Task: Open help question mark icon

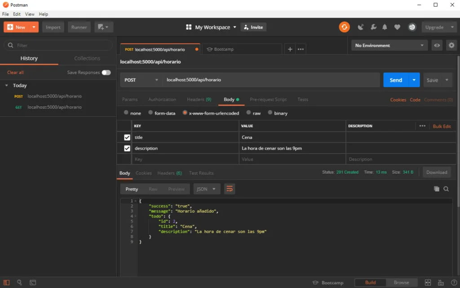Action: click(454, 283)
